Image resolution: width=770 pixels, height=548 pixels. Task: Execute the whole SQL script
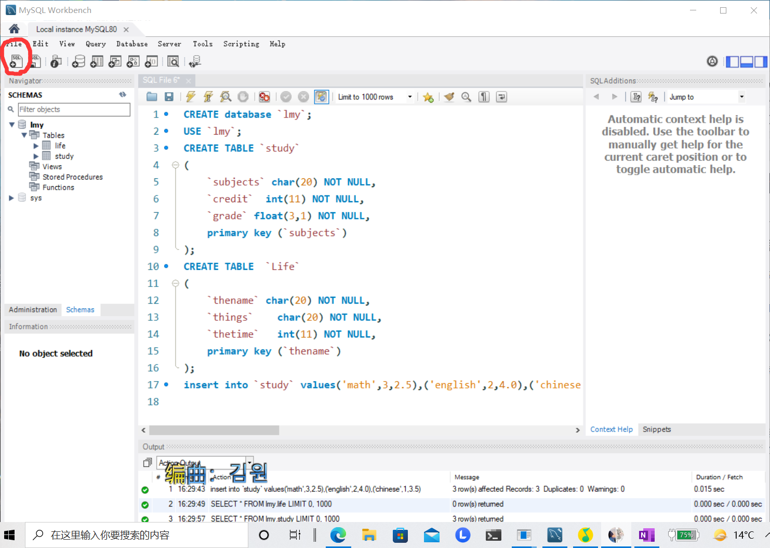pos(191,97)
